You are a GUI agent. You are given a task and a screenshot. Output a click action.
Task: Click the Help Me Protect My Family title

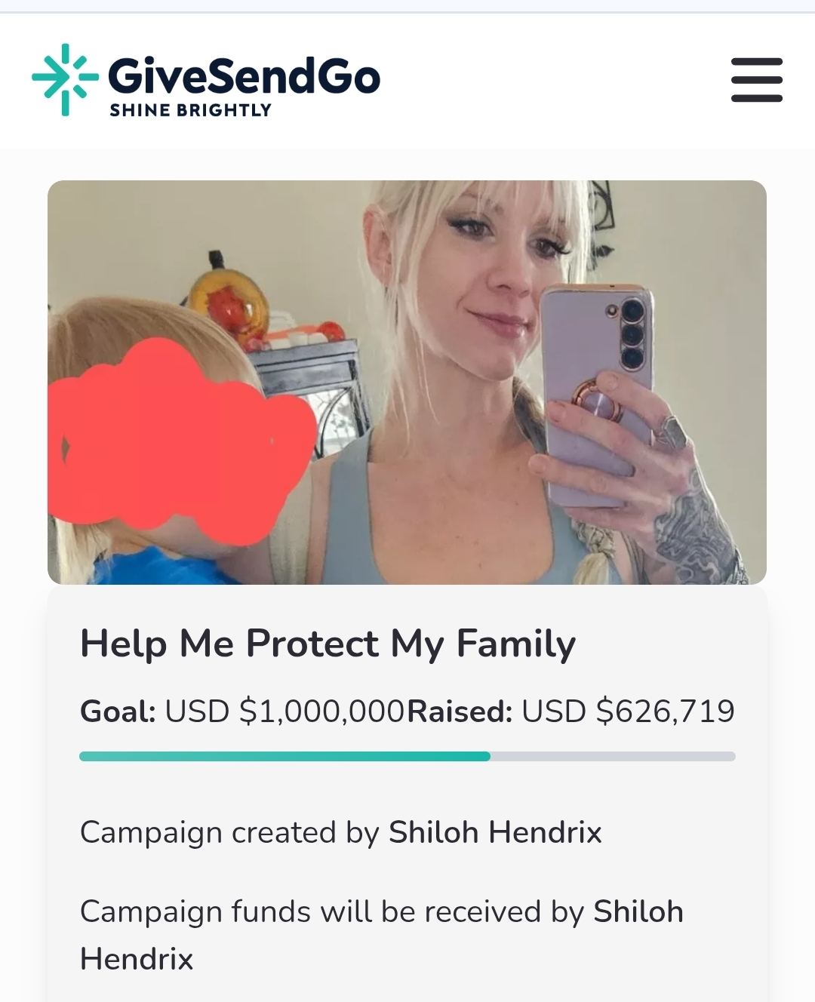pos(328,644)
